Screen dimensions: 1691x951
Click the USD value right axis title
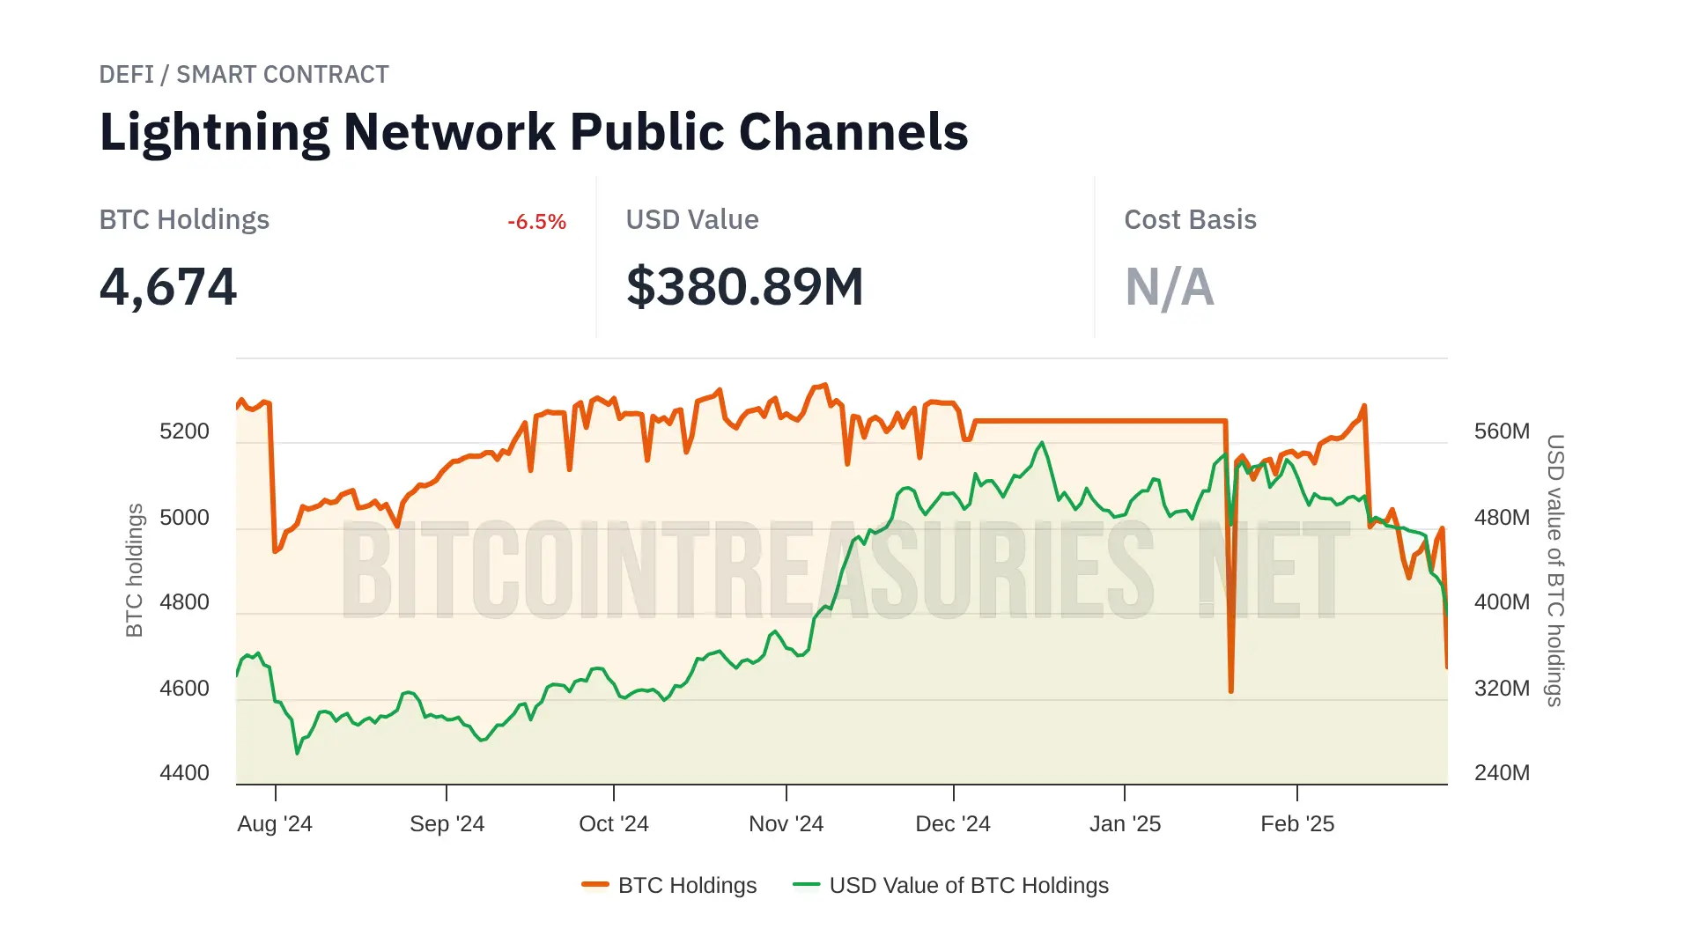(1555, 570)
